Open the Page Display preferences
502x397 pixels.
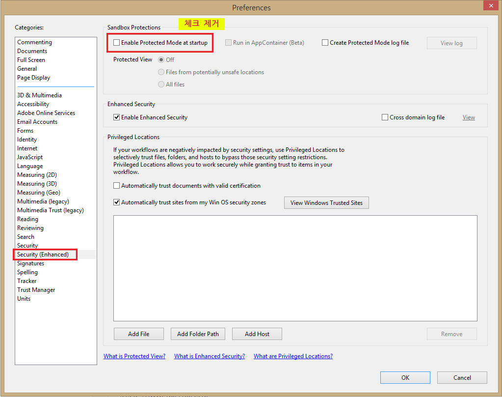point(33,77)
